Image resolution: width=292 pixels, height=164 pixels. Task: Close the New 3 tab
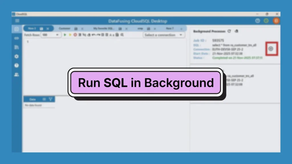(48, 29)
